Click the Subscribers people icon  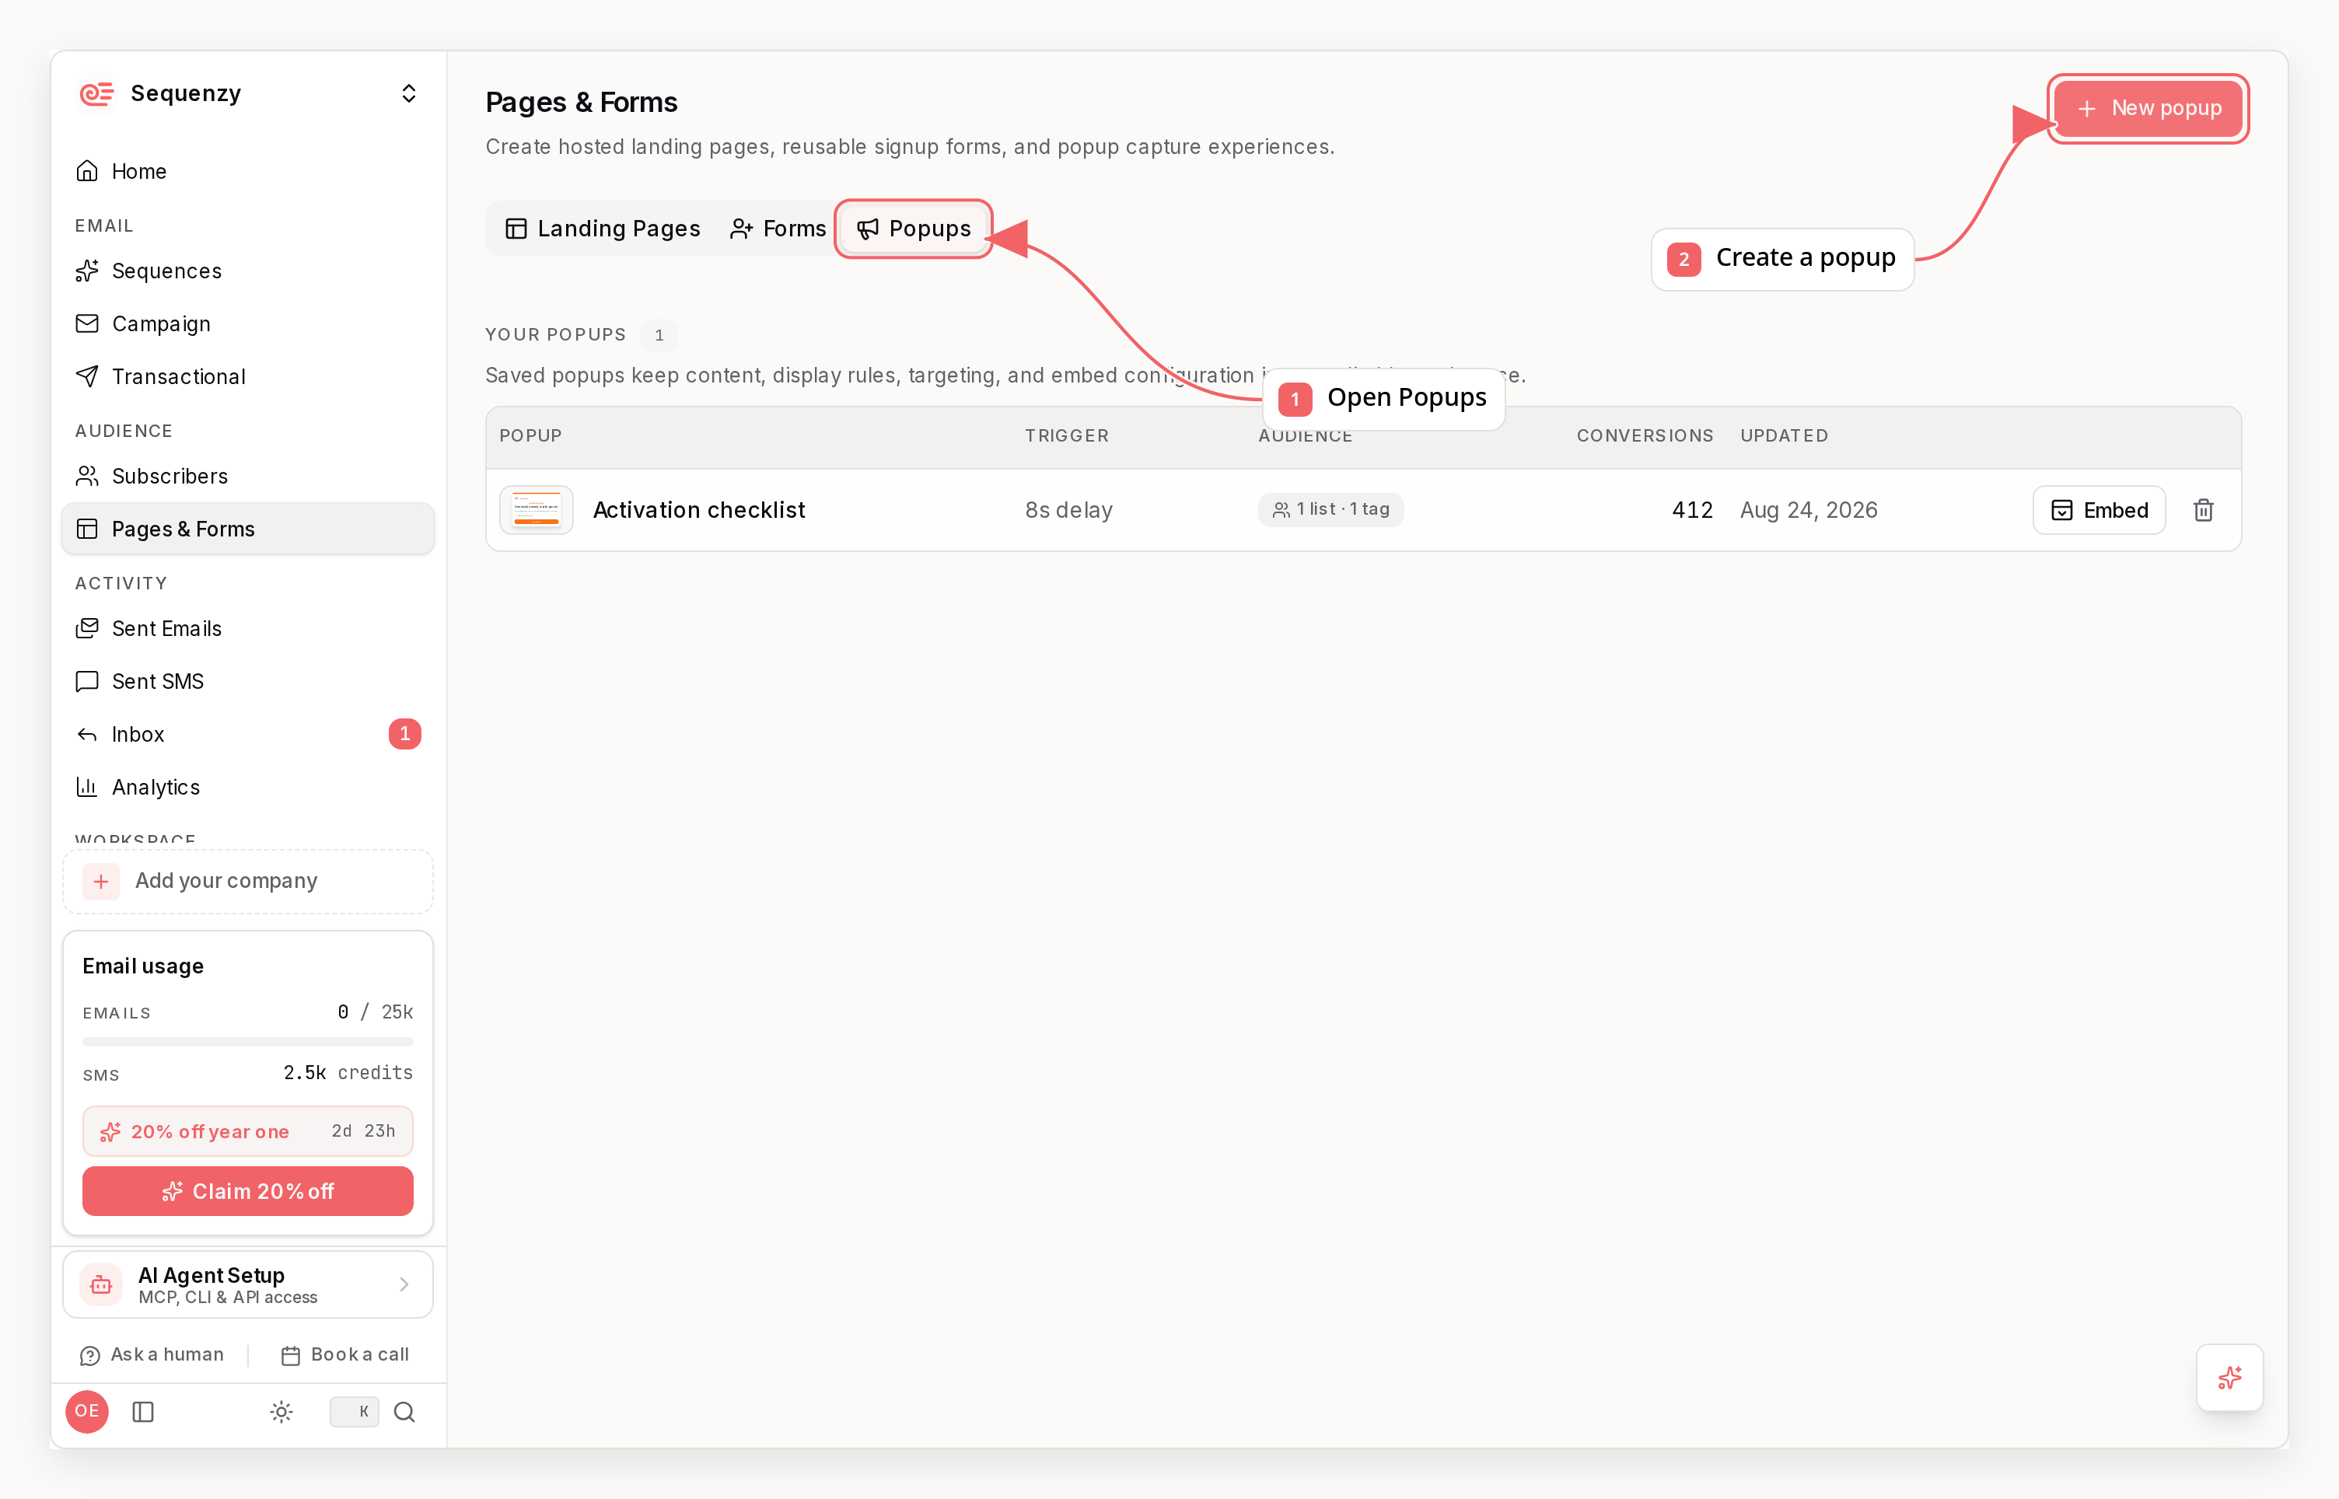(x=88, y=476)
